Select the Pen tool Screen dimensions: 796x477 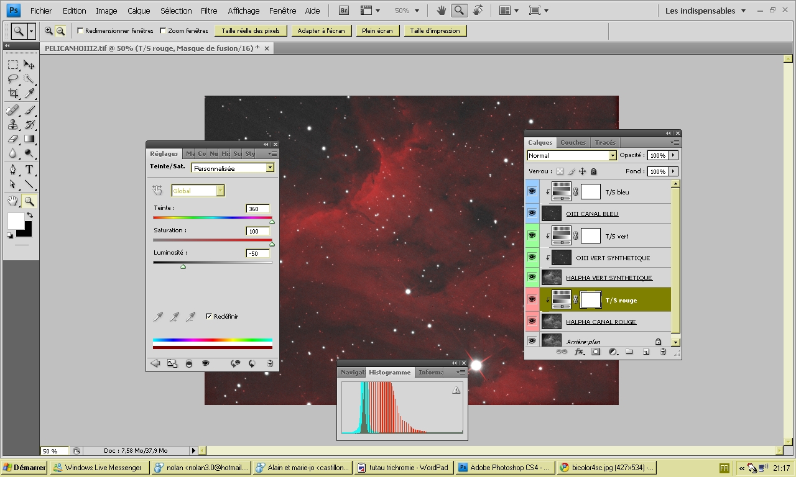pos(13,170)
